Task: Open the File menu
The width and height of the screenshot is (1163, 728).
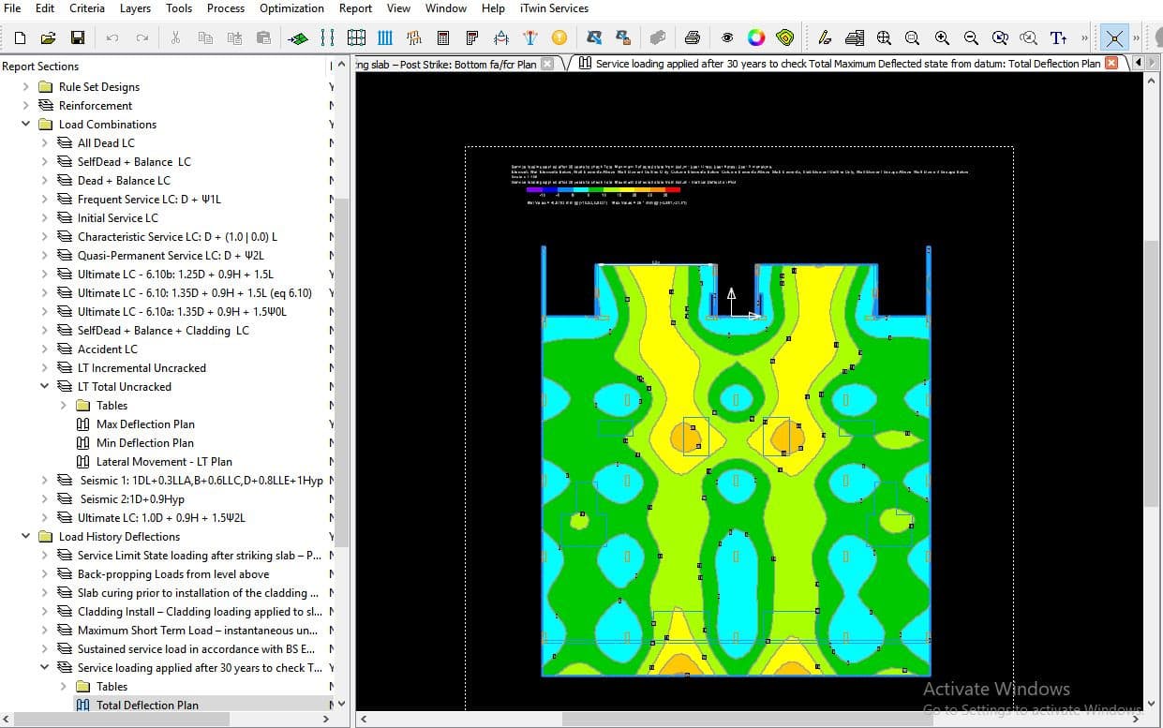Action: (13, 8)
